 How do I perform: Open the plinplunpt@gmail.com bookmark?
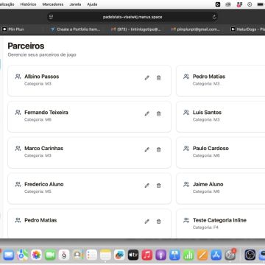196,29
